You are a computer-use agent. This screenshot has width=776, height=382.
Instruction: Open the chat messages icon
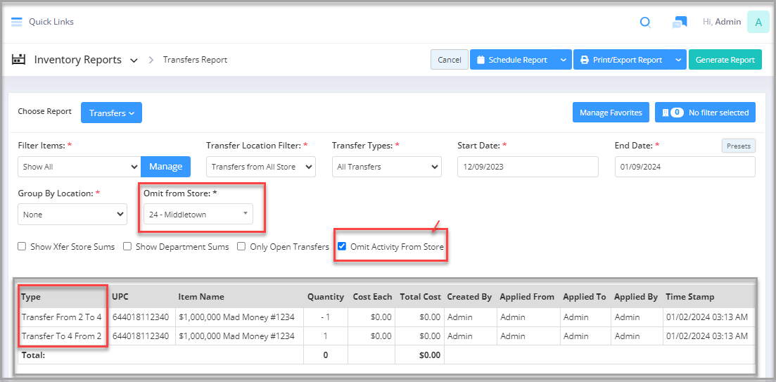click(679, 23)
